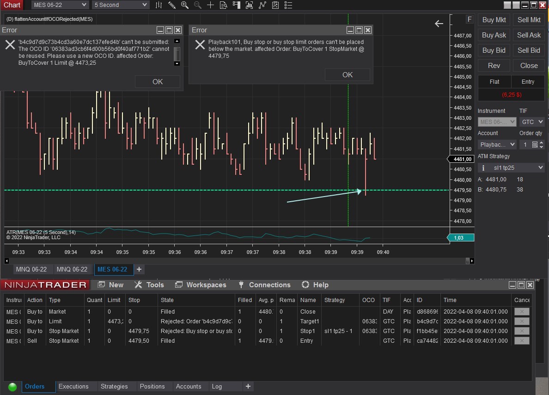This screenshot has height=395, width=549.
Task: Click the back arrow on chart
Action: pos(439,24)
